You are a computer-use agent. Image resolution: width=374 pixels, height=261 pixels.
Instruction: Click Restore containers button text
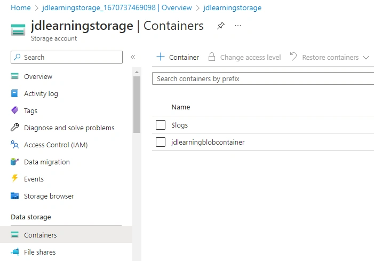pyautogui.click(x=330, y=58)
